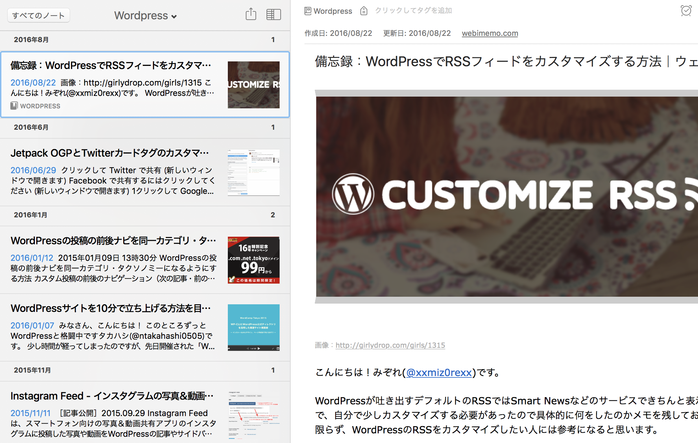
Task: Click the note title 備忘録：WordPressでRSSフィード
Action: point(506,61)
